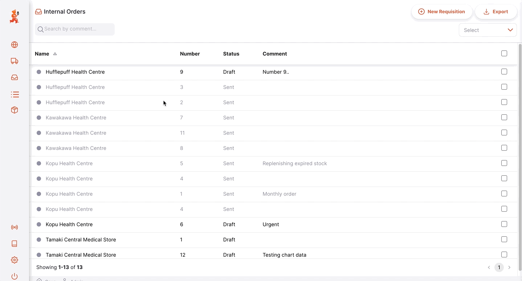
Task: Open Kopu Health Centre Urgent draft order
Action: (274, 224)
